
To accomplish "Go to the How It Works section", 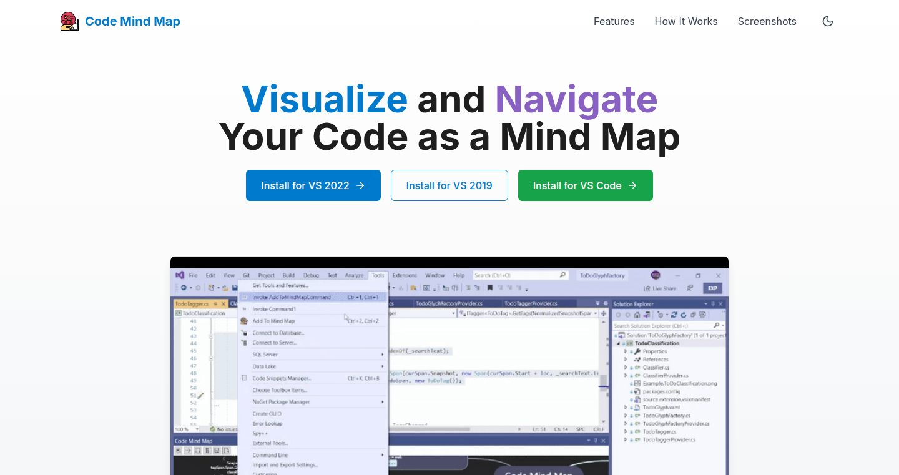I will point(686,21).
